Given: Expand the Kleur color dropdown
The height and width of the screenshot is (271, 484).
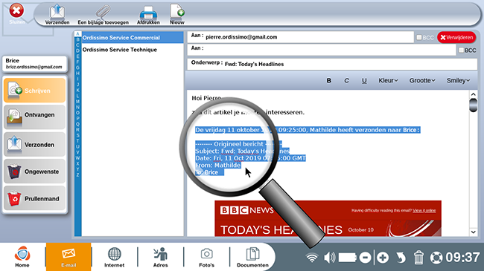Looking at the screenshot, I should coord(388,80).
